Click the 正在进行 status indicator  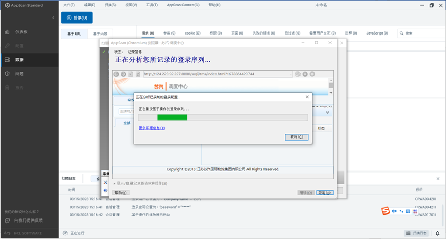coord(73,233)
